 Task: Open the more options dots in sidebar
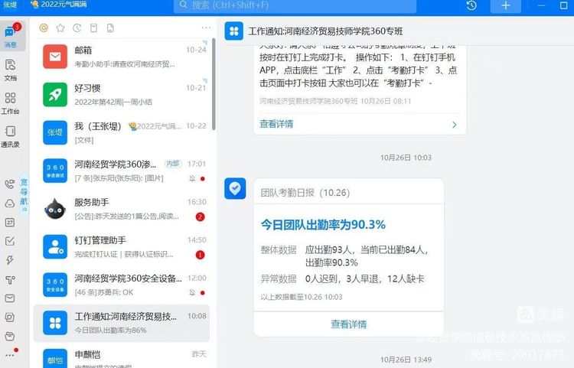point(10,355)
